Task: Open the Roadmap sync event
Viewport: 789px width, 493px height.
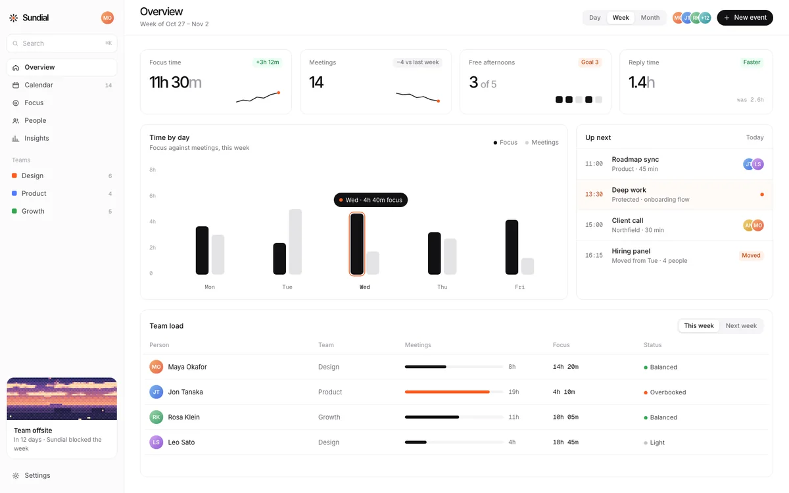Action: 675,164
